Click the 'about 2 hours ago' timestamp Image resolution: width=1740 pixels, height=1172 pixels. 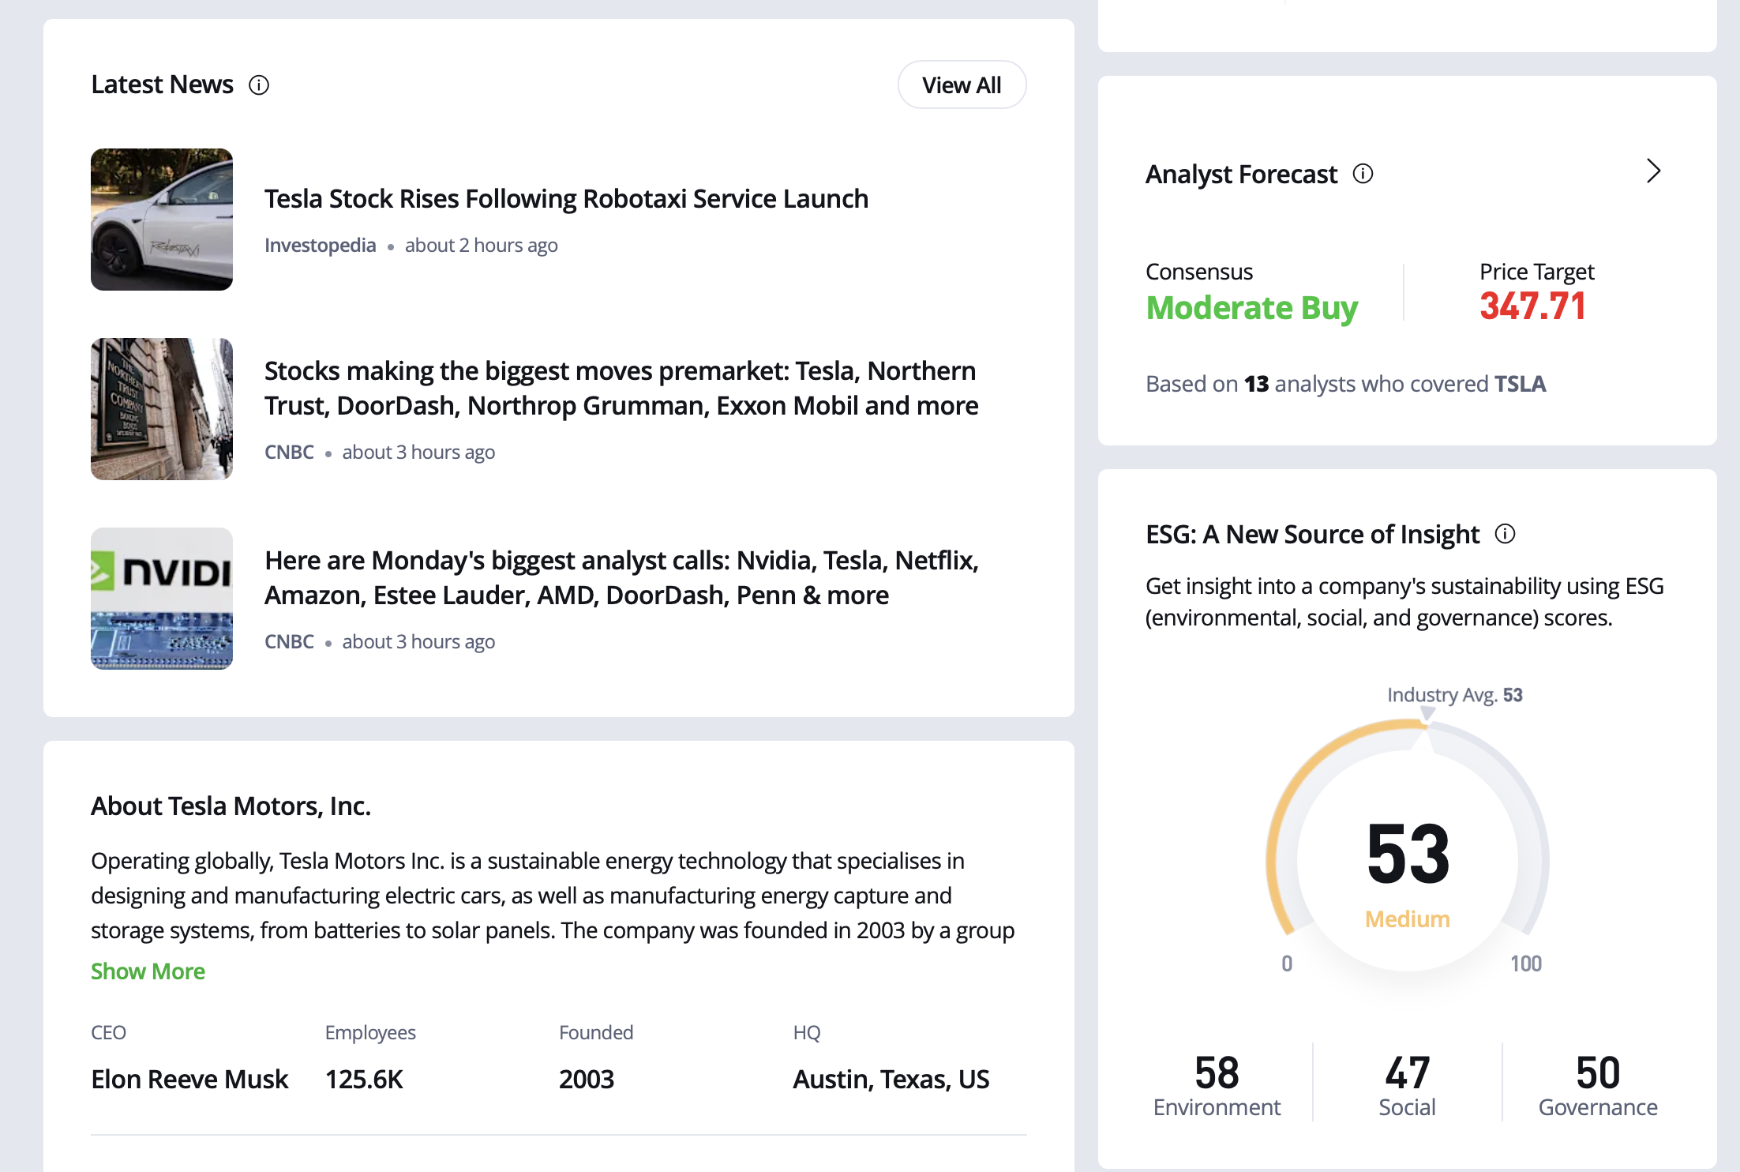click(482, 245)
